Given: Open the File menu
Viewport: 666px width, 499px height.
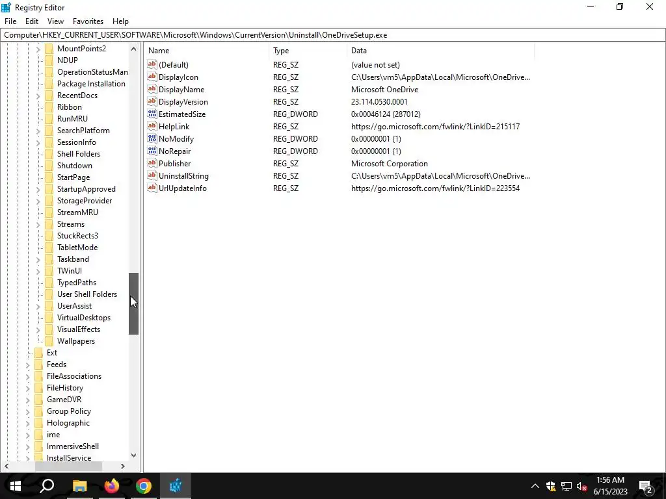Looking at the screenshot, I should (x=10, y=21).
